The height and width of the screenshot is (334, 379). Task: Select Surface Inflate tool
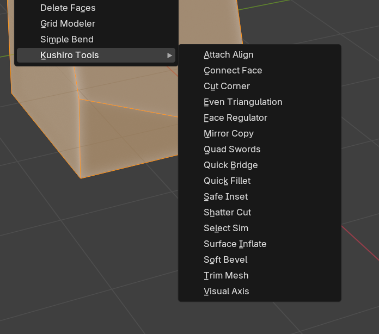(260, 244)
